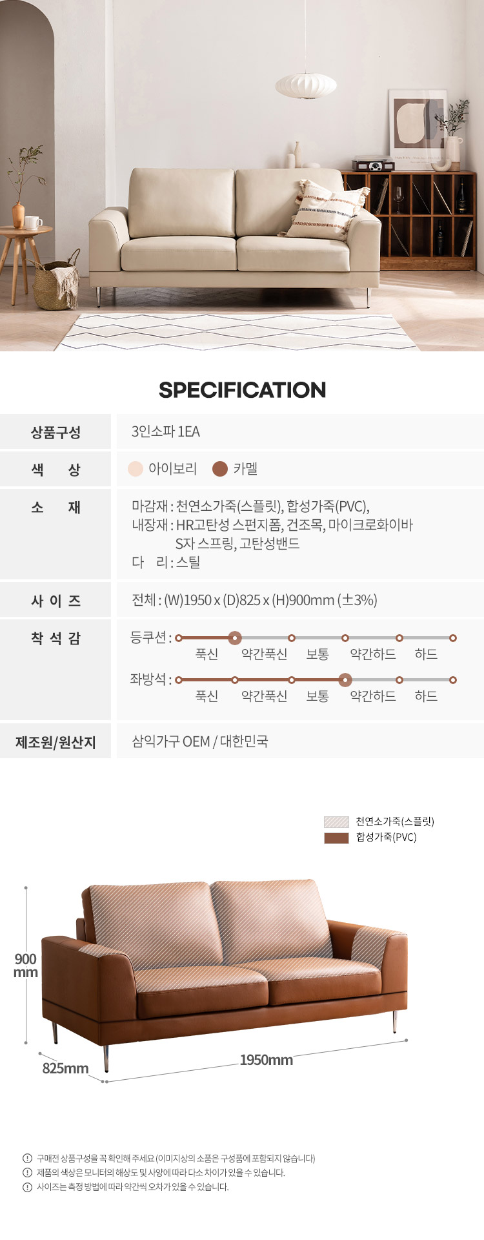
Task: Click the 푹신 start point on 좌방석 slider
Action: pyautogui.click(x=179, y=680)
